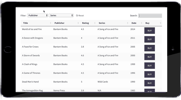This screenshot has height=100, width=181.
Task: Buy Dead Man's Hand book
Action: click(x=149, y=83)
